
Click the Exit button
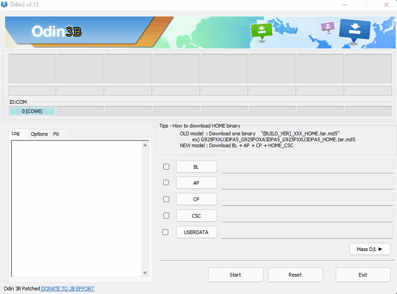point(363,275)
